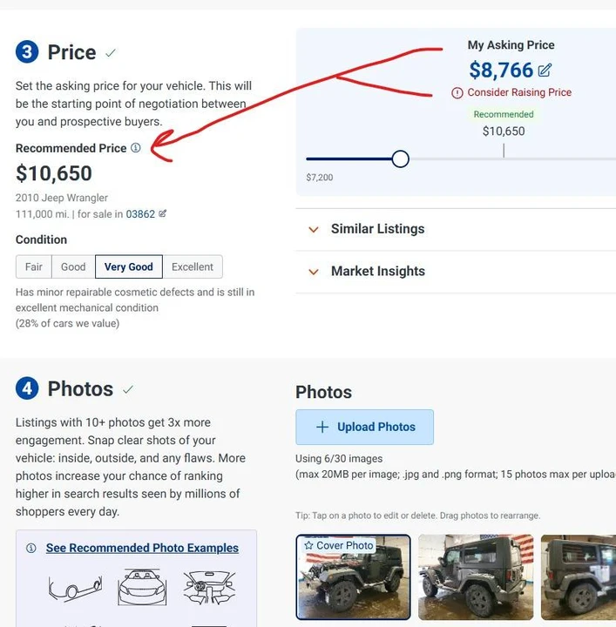Click the info icon beside Recommended Price
This screenshot has height=627, width=616.
click(x=136, y=148)
